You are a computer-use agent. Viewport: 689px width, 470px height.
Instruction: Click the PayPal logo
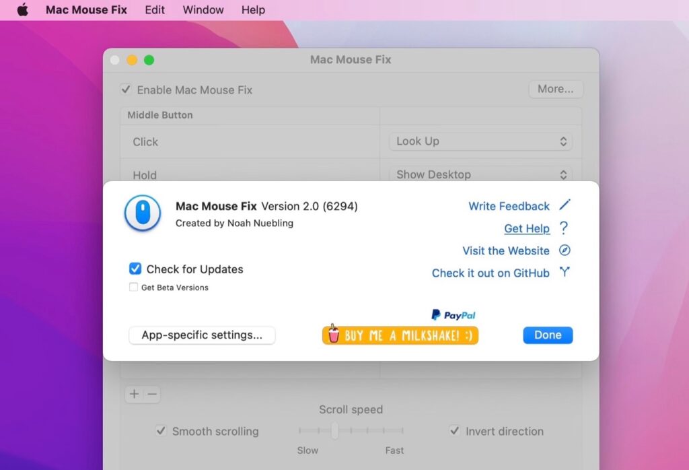[453, 314]
